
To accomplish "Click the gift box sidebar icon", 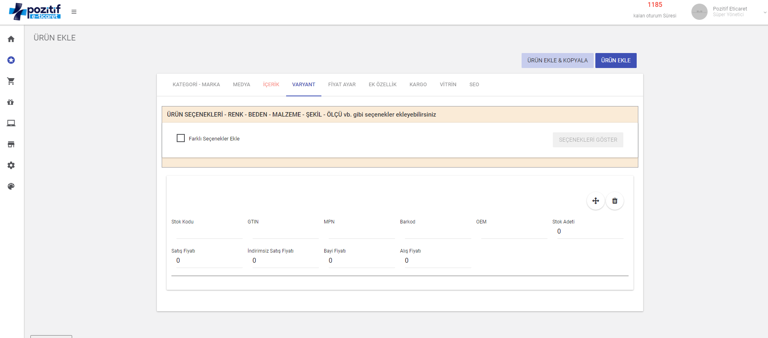I will 11,102.
